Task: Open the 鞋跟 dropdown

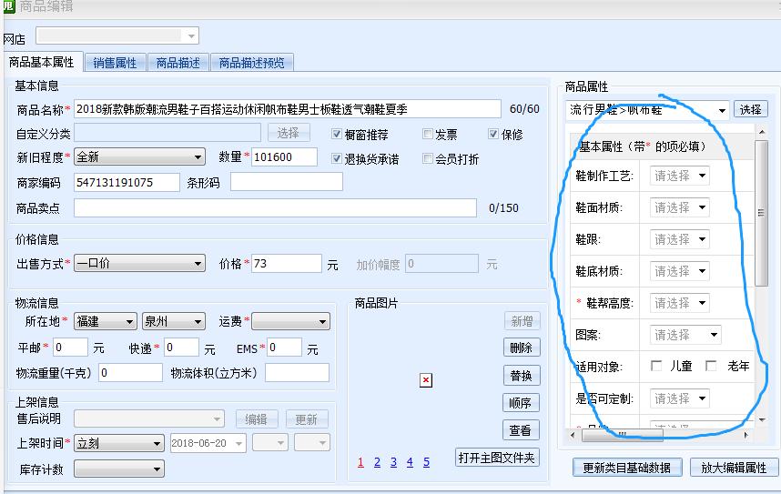Action: pos(679,239)
